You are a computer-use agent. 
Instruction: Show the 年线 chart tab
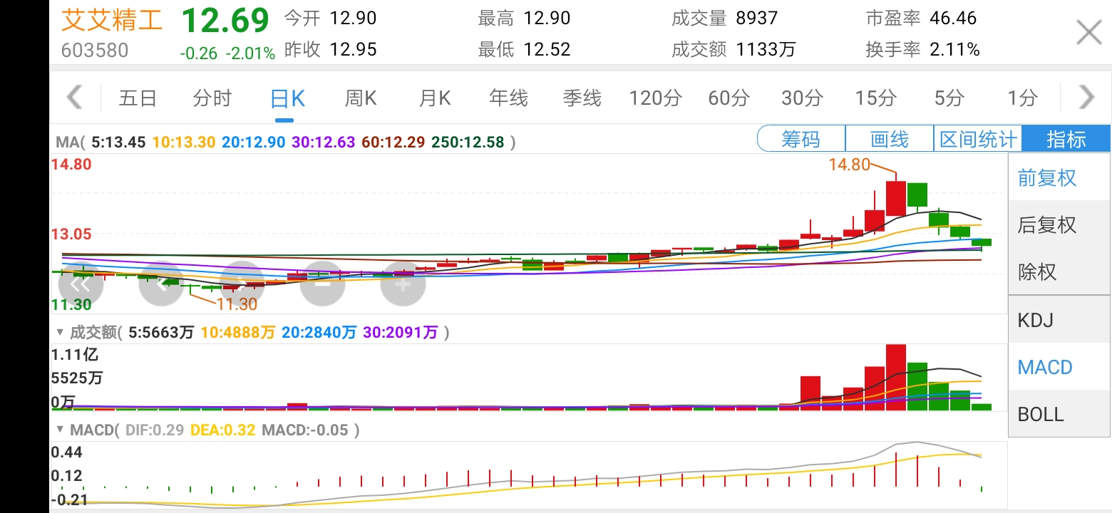508,98
